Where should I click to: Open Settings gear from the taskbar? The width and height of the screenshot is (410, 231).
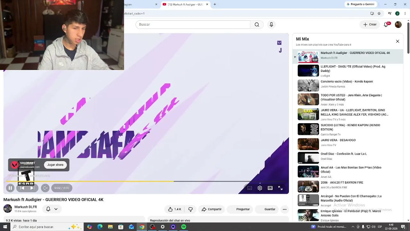(x=163, y=227)
